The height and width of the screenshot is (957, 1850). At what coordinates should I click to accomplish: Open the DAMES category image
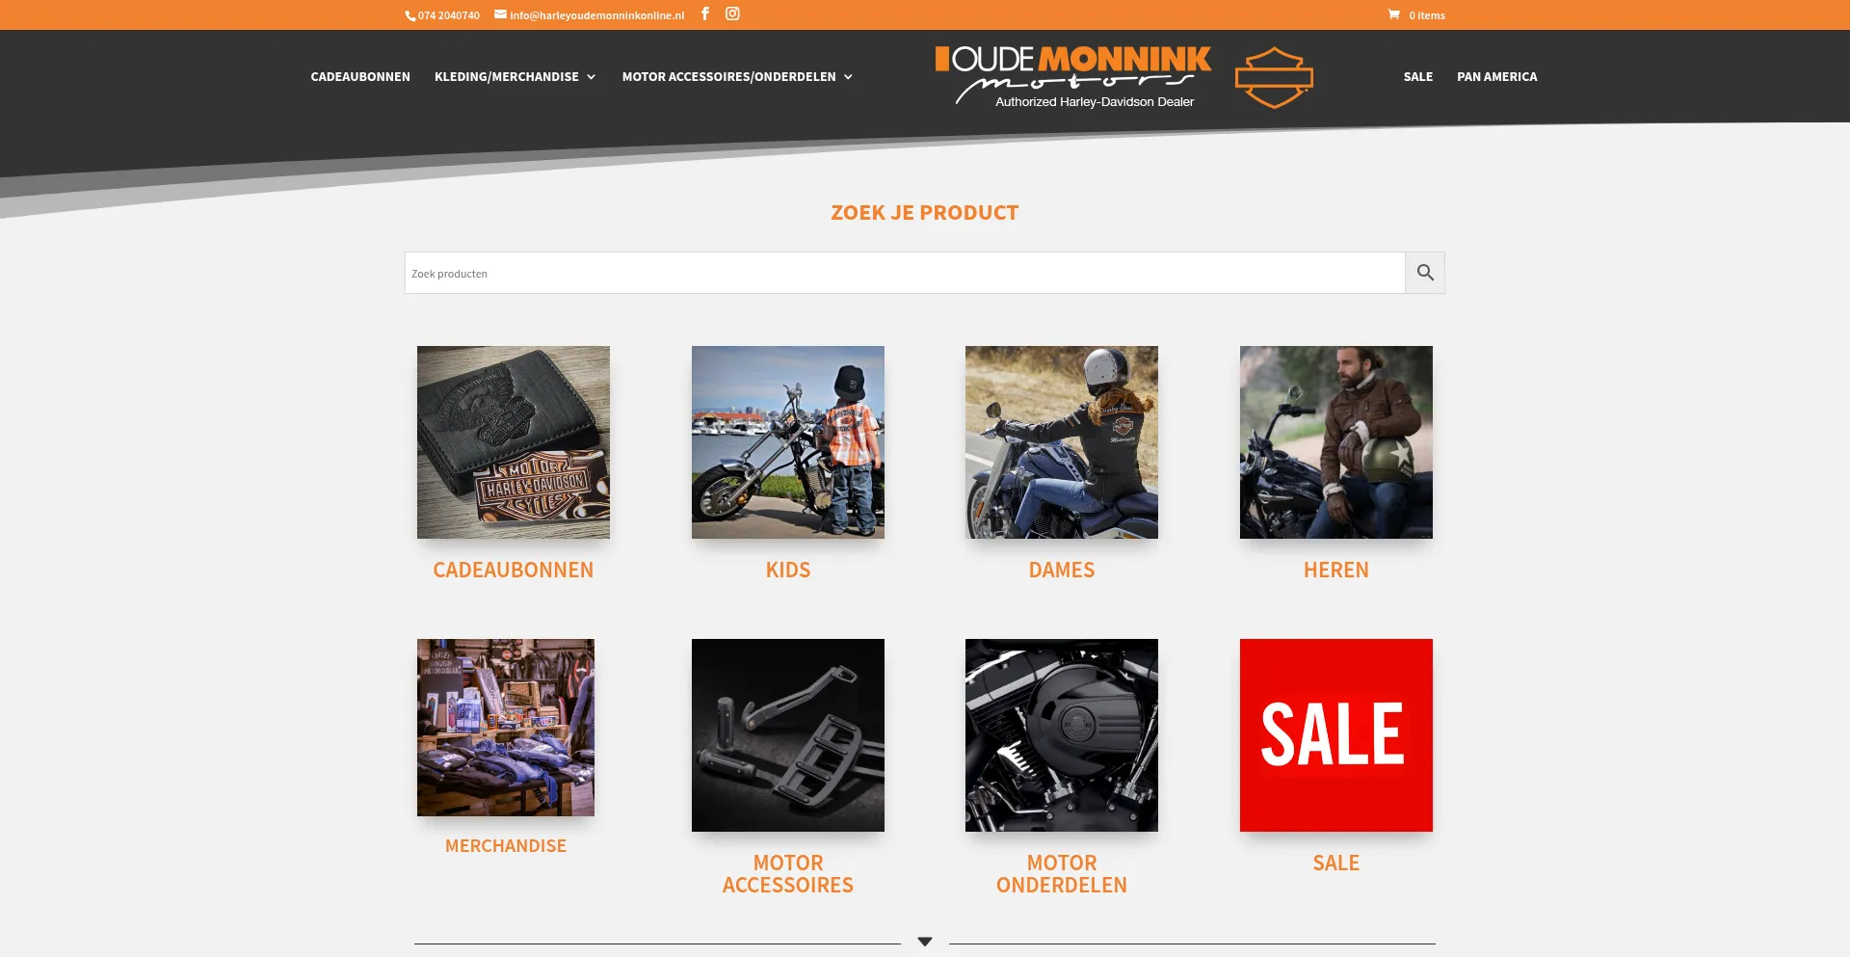(x=1062, y=442)
